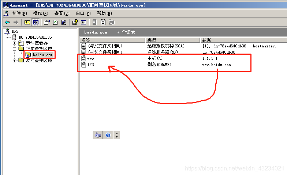The width and height of the screenshot is (287, 175).
Task: Expand the 事件查看器 node
Action: (14, 43)
